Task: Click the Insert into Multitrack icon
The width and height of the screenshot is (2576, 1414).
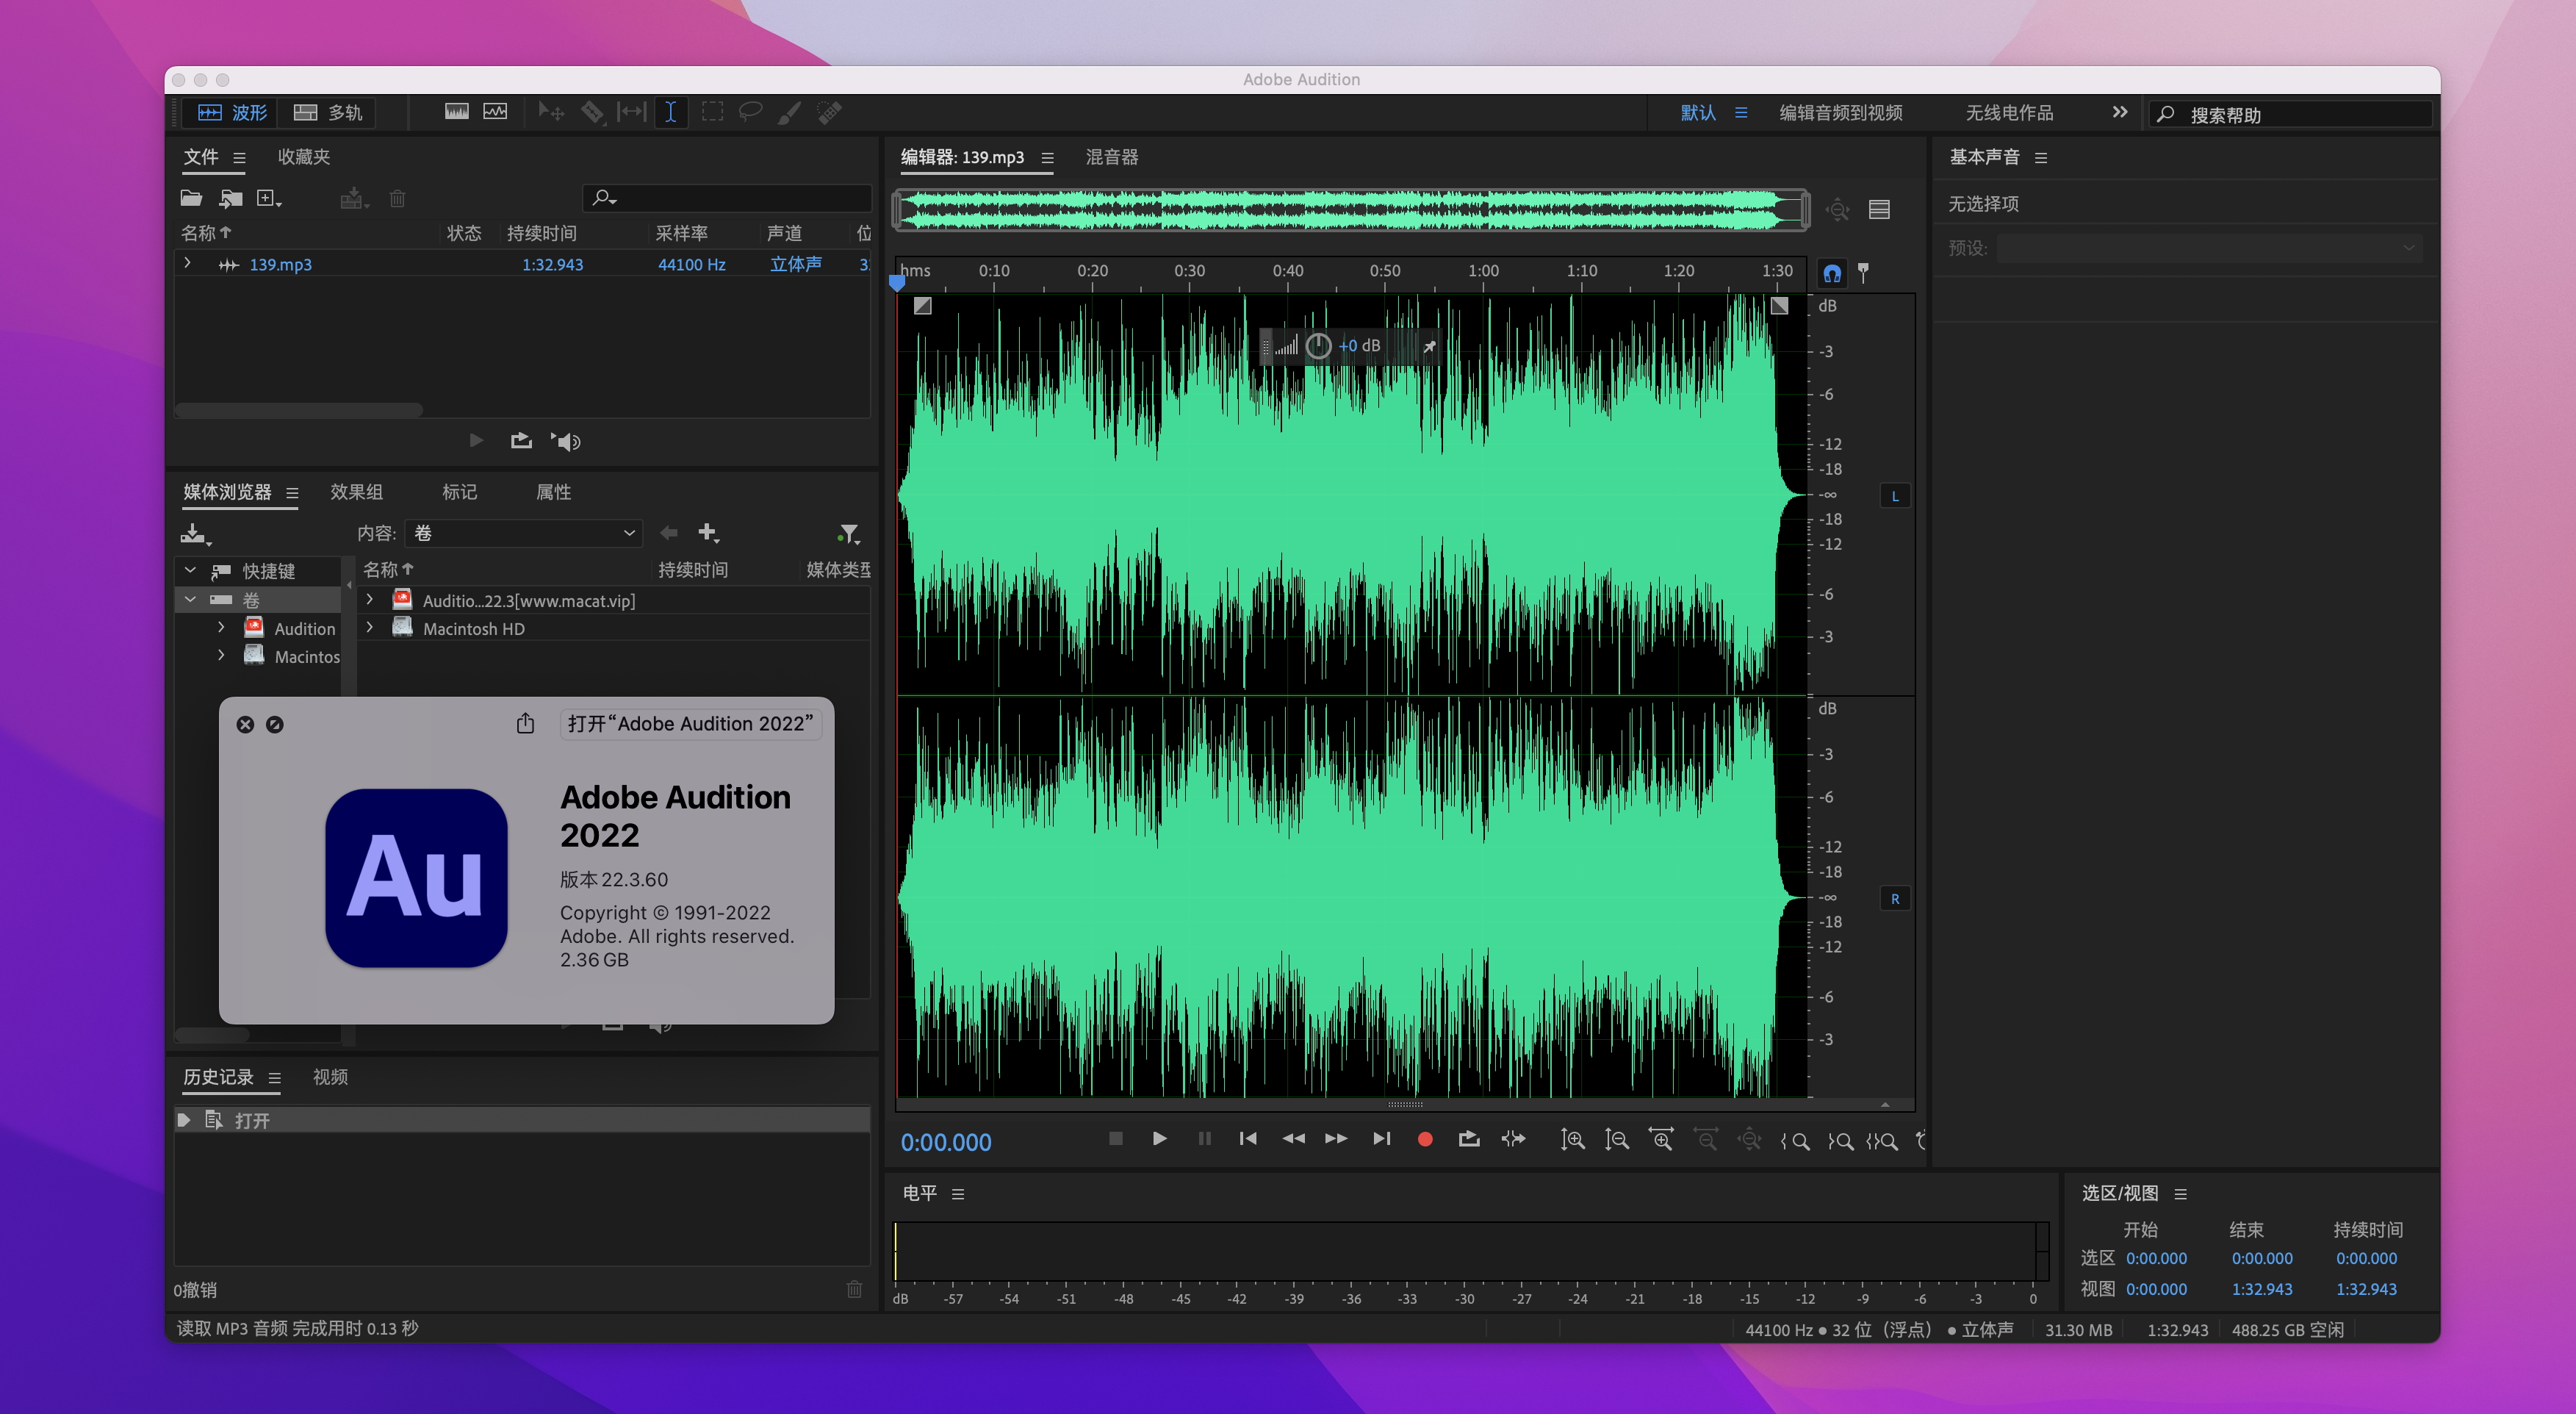Action: click(354, 198)
